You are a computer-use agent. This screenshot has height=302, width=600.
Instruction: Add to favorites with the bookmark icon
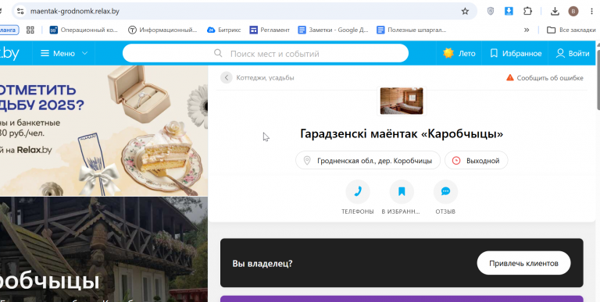pyautogui.click(x=402, y=191)
